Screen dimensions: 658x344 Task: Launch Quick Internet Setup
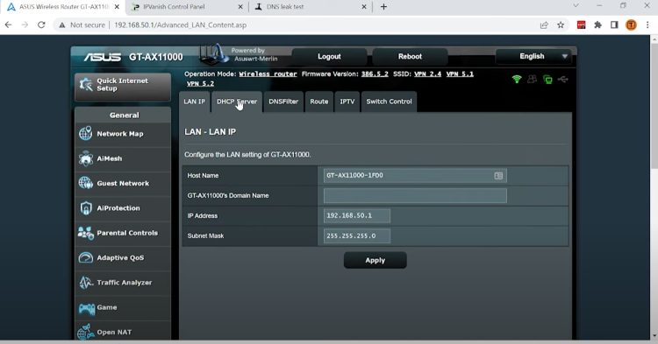point(123,87)
